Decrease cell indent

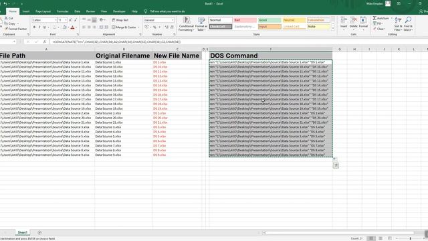(101, 27)
